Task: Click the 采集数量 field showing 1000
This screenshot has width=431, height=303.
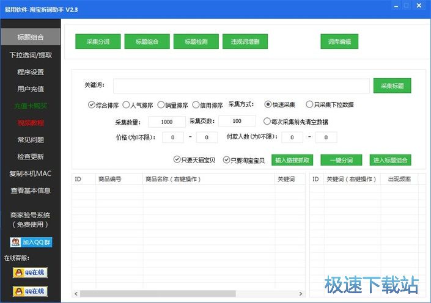Action: coord(166,122)
